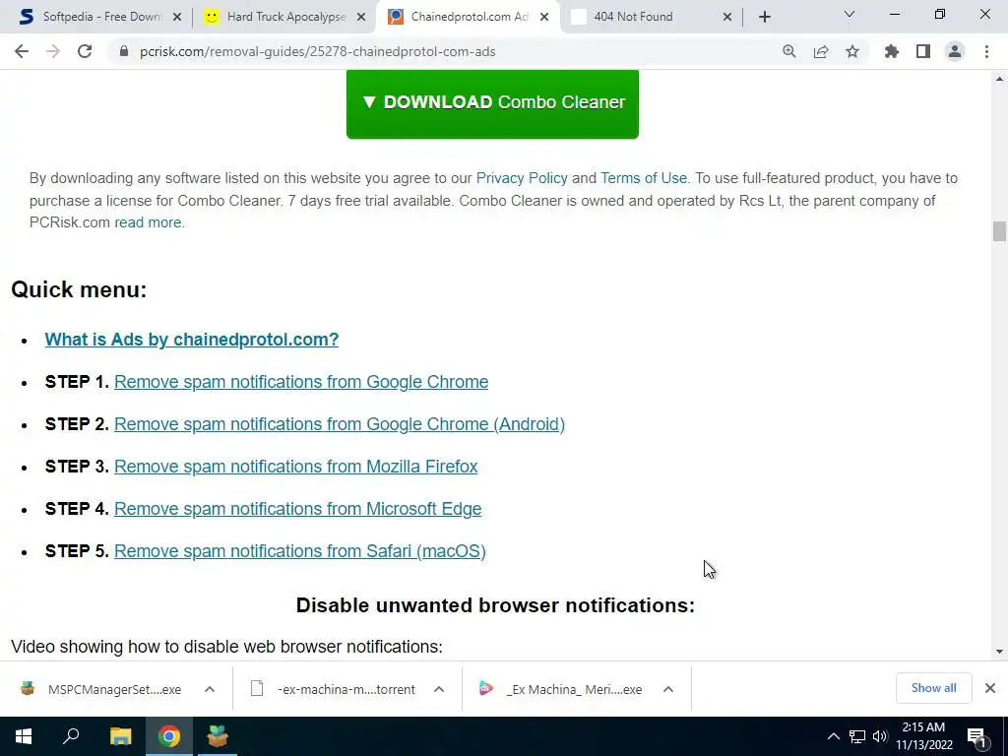The width and height of the screenshot is (1008, 756).
Task: Open File Explorer from the taskbar
Action: point(120,736)
